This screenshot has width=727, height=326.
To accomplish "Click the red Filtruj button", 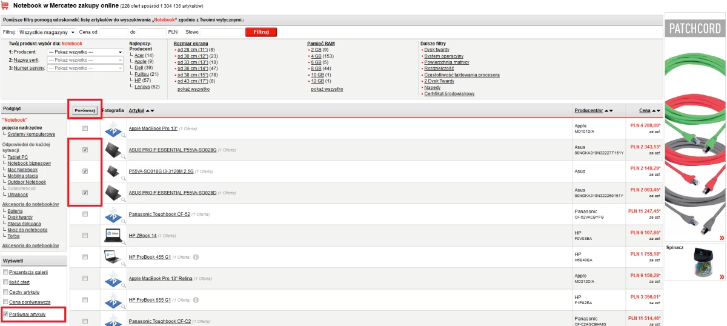I will click(261, 32).
